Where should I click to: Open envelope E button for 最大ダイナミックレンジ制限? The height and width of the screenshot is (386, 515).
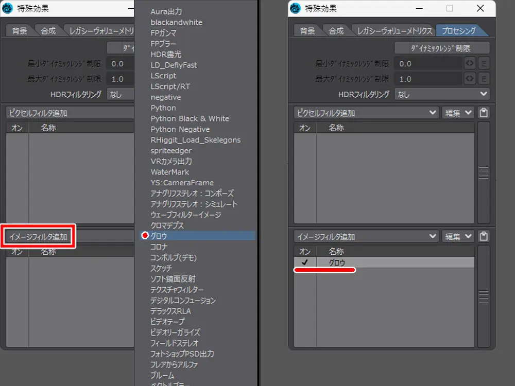pyautogui.click(x=483, y=79)
